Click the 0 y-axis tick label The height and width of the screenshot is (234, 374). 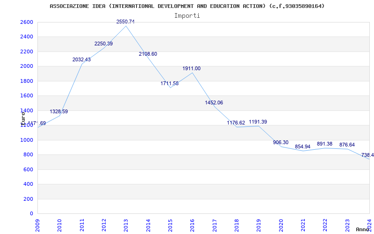(x=31, y=214)
